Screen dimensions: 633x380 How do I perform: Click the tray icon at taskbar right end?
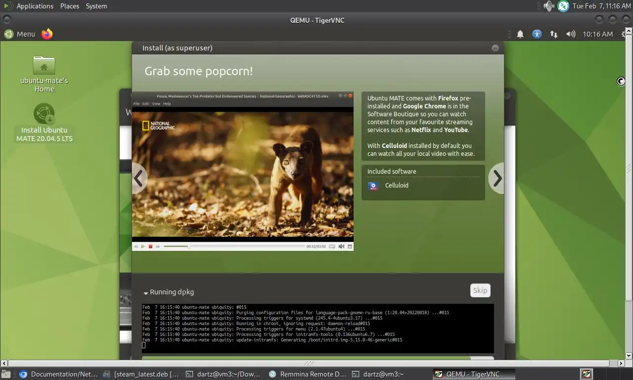coord(587,374)
